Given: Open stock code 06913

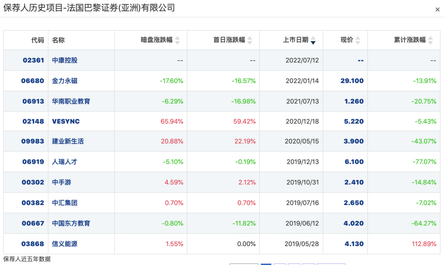Looking at the screenshot, I should [x=33, y=101].
